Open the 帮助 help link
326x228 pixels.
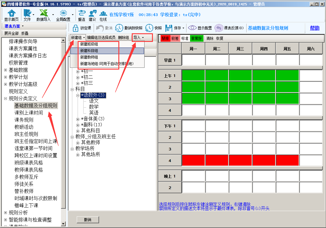coord(314,28)
